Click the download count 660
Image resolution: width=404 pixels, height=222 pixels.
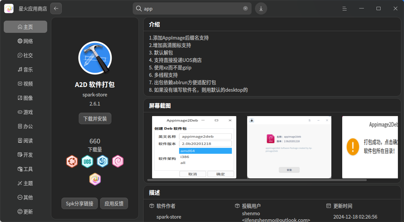coord(95,141)
